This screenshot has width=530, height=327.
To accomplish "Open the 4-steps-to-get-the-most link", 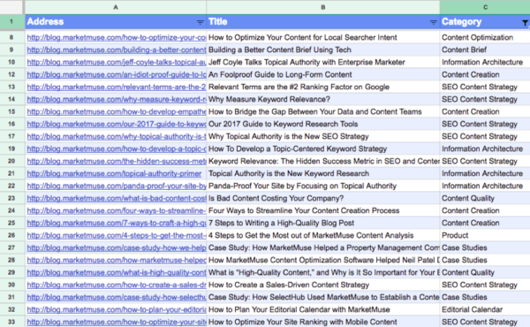I will click(x=117, y=235).
